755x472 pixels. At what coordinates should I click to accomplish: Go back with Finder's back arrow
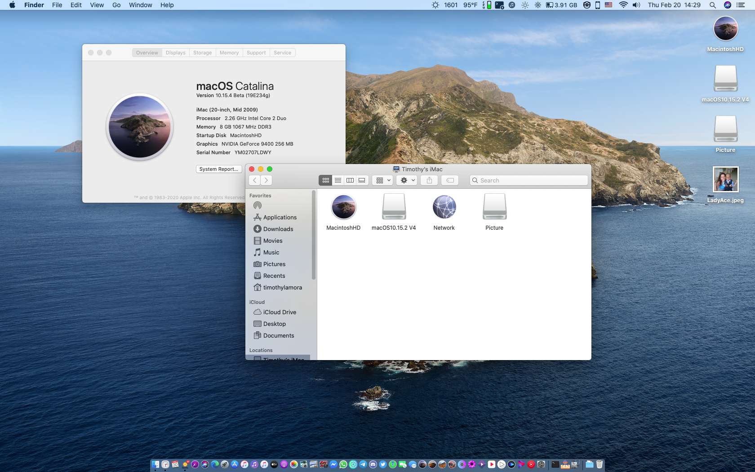coord(255,180)
